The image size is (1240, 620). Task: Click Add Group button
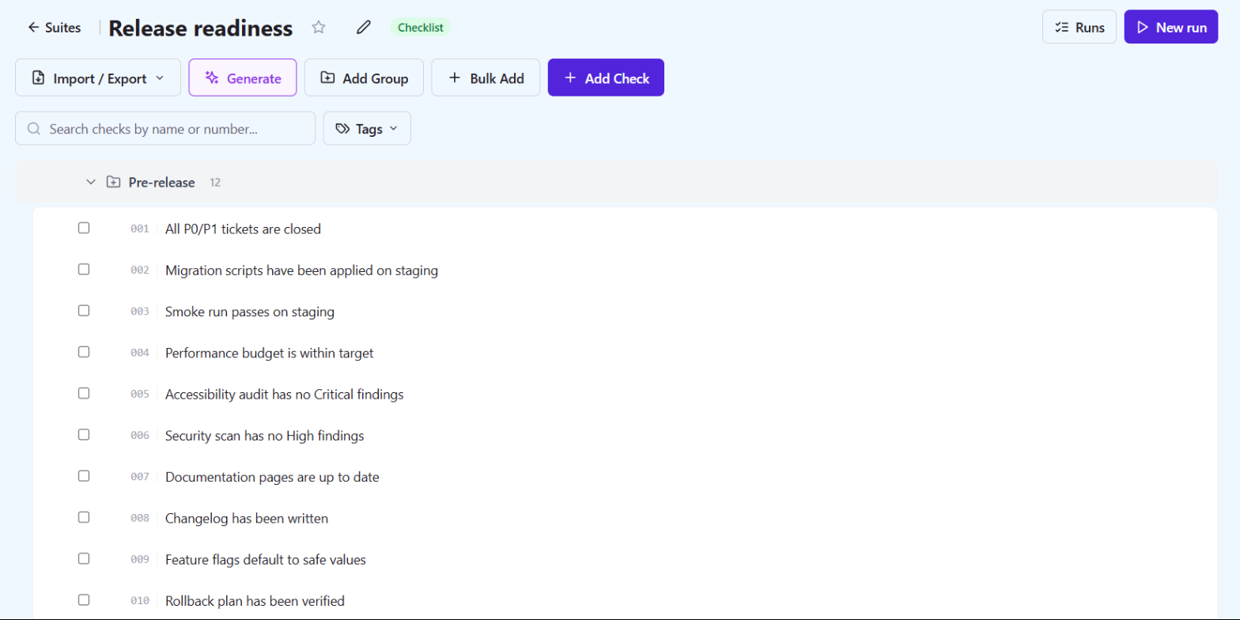[364, 77]
